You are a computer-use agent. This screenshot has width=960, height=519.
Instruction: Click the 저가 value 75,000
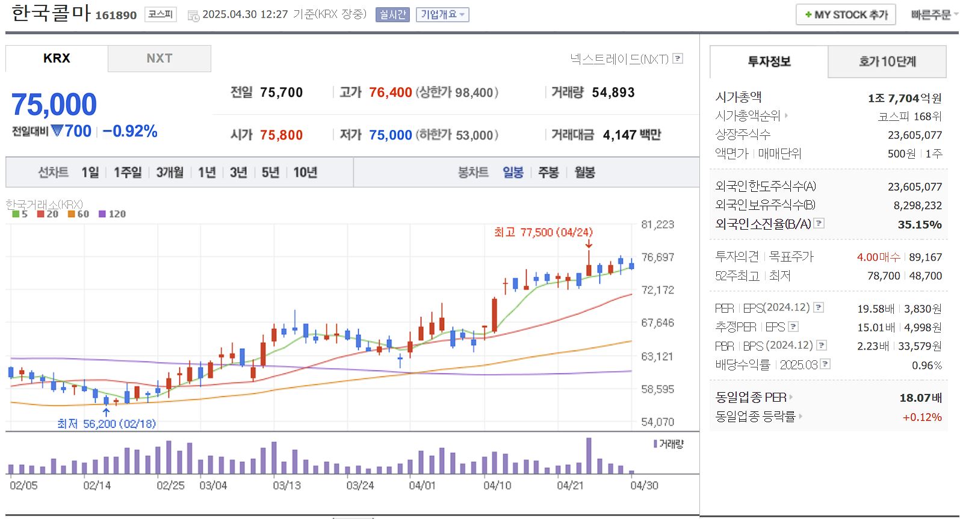pos(391,135)
